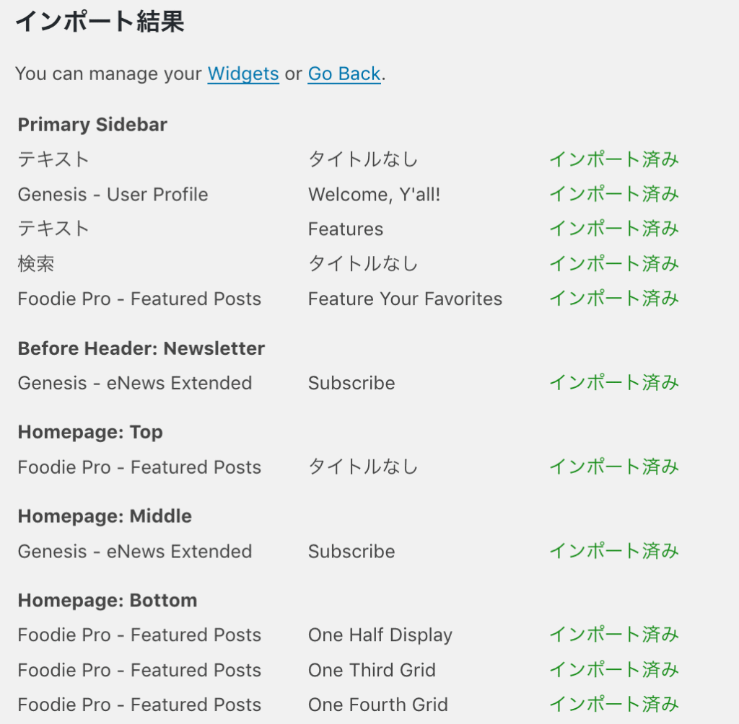Click Feature Your Favorites title
This screenshot has height=724, width=739.
pos(405,299)
